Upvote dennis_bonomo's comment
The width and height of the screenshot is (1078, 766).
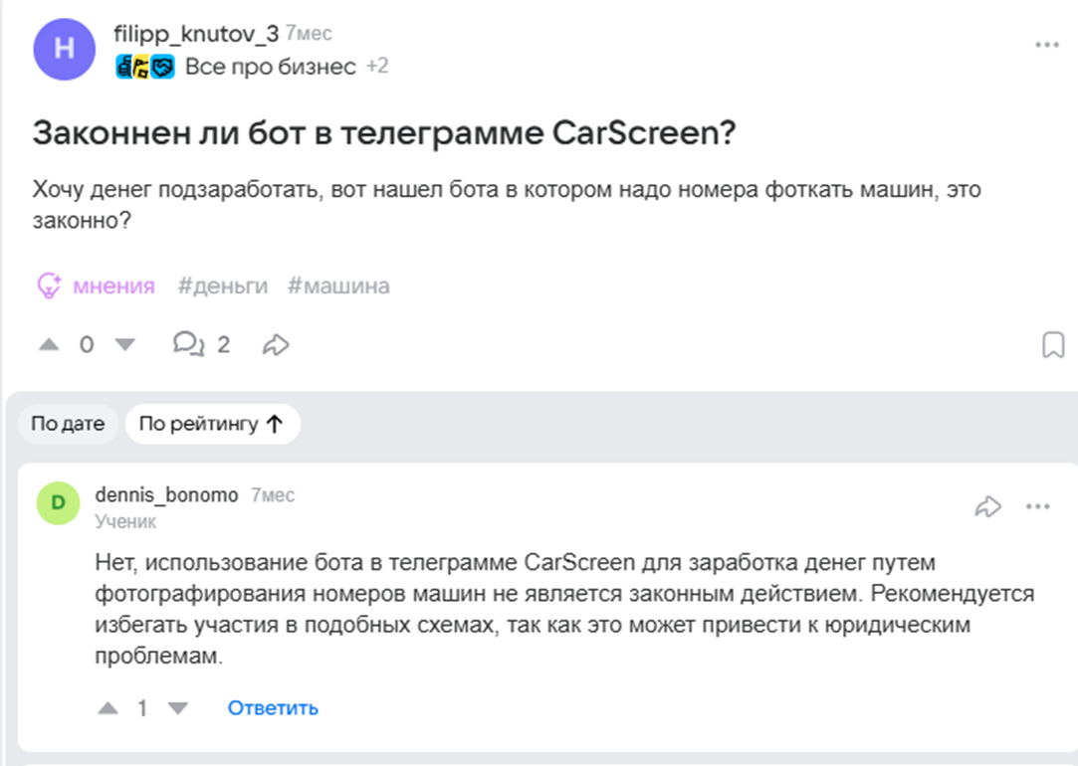coord(109,707)
